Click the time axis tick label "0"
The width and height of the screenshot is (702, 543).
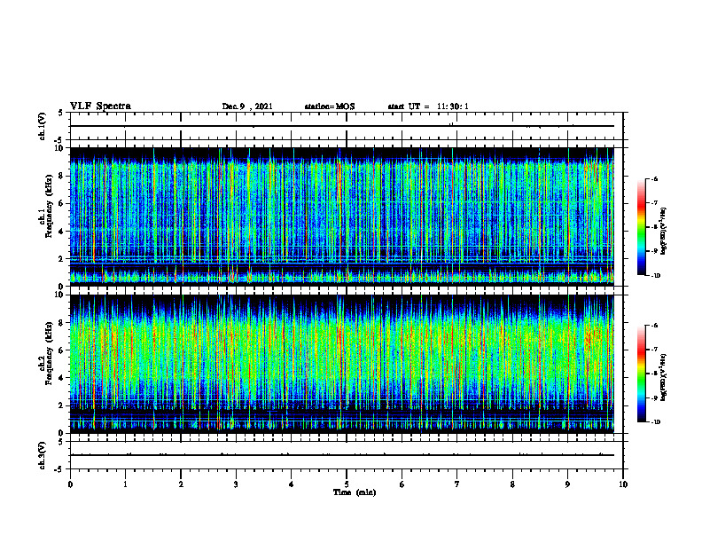[70, 484]
